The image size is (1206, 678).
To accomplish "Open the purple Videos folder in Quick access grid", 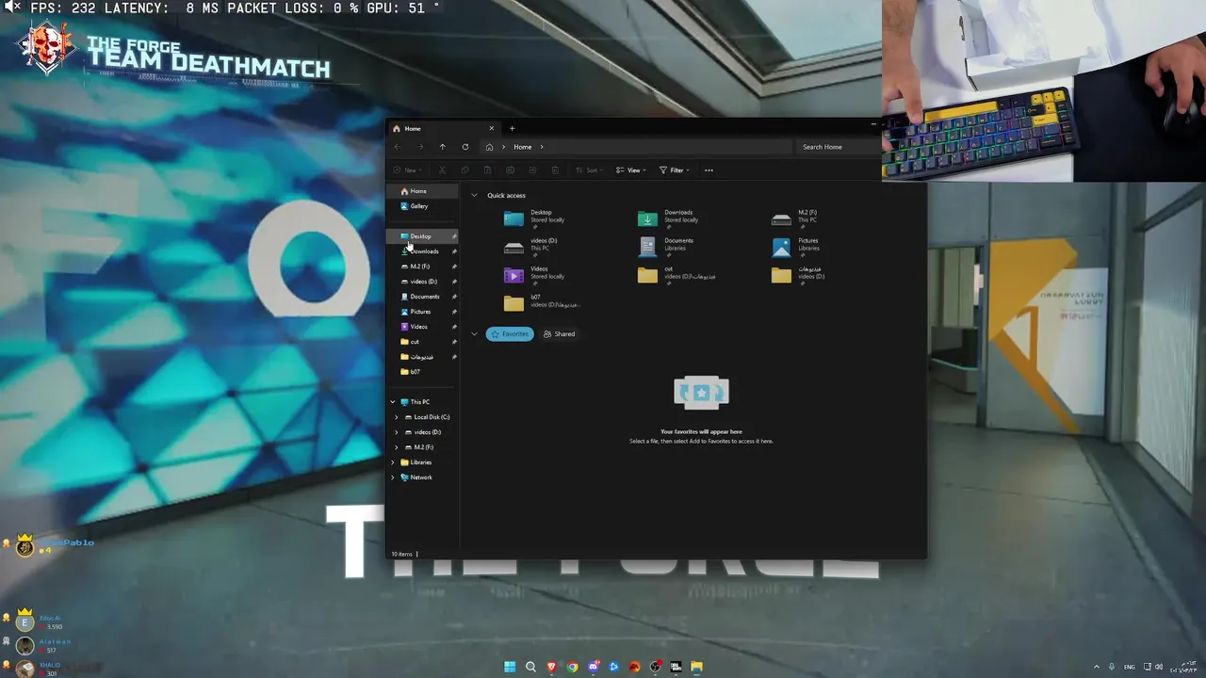I will [x=535, y=275].
